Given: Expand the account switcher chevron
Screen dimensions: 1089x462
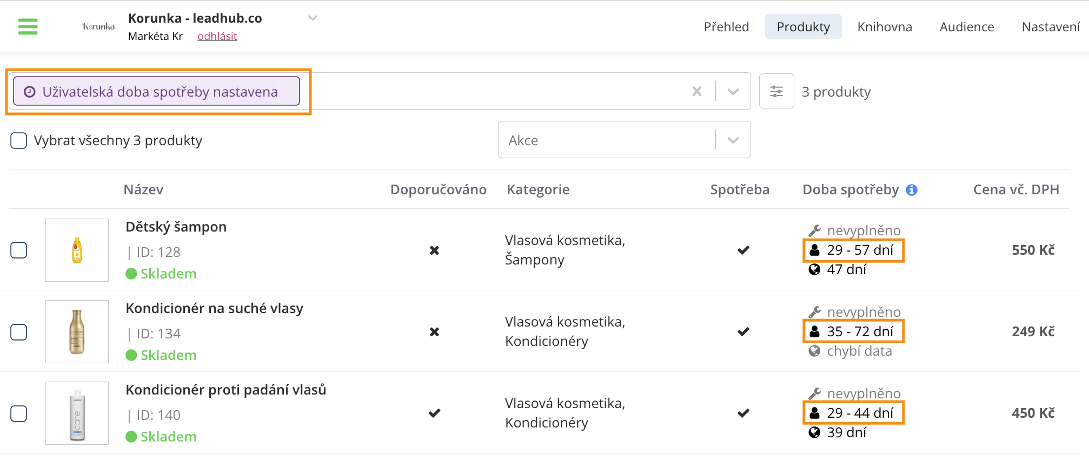Looking at the screenshot, I should [x=313, y=18].
